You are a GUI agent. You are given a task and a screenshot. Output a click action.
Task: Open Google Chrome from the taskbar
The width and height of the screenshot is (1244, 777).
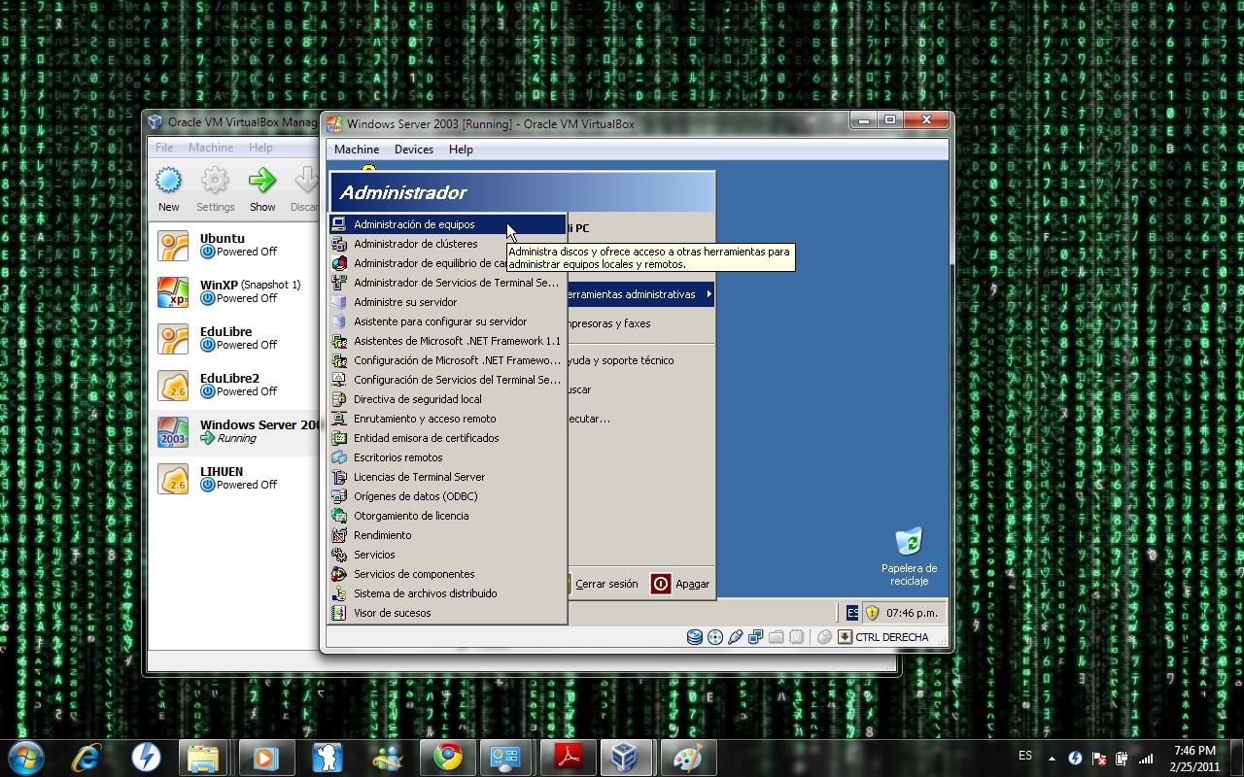point(447,757)
